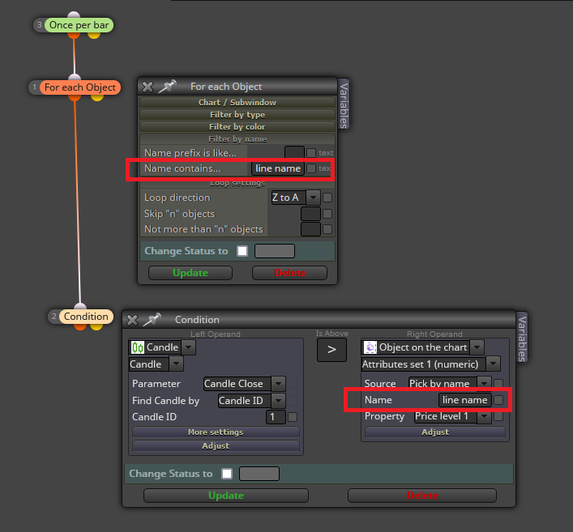Open Find Candle by dropdown
Screen dimensions: 573x532
pos(251,401)
